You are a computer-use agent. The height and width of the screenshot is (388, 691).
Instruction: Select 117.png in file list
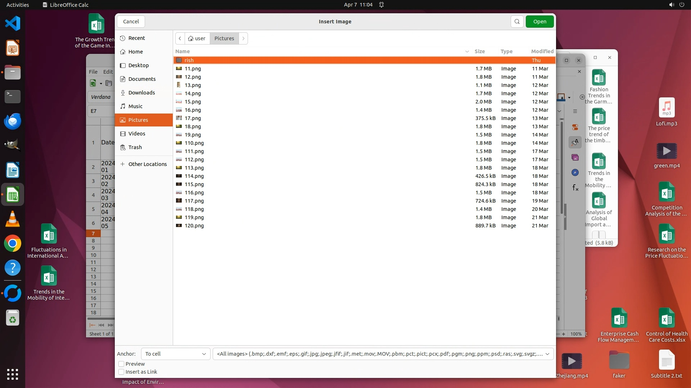pos(194,201)
